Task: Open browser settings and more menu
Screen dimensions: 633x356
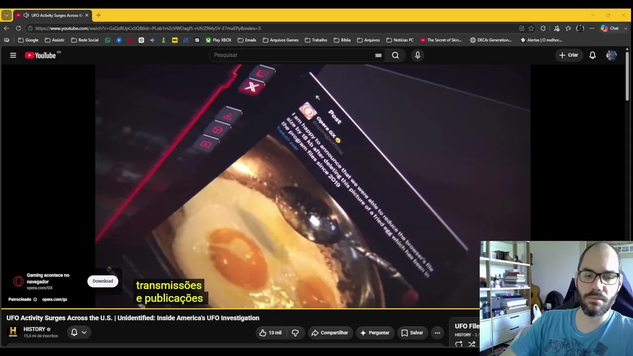Action: point(591,28)
